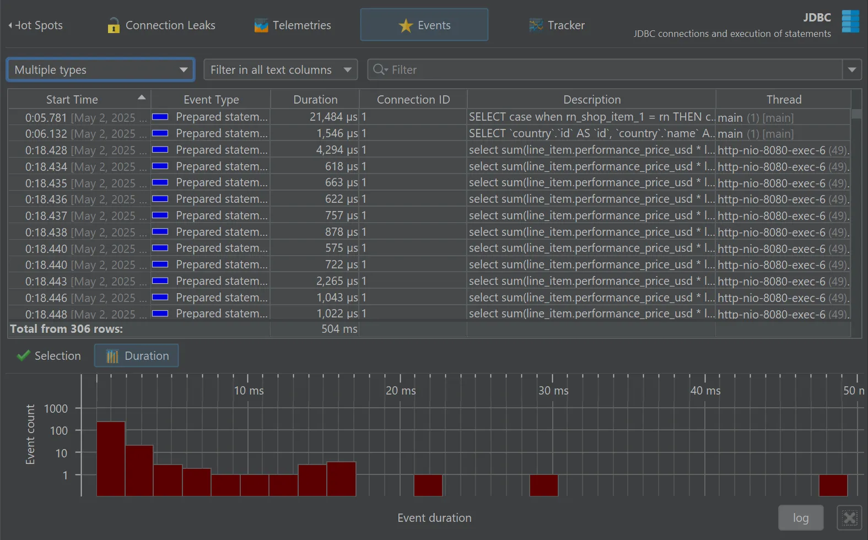The width and height of the screenshot is (868, 540).
Task: Toggle the log scale button
Action: 800,518
